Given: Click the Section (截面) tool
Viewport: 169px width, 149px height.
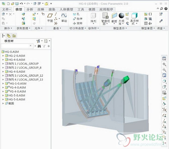Looking at the screenshot, I should coord(114,18).
